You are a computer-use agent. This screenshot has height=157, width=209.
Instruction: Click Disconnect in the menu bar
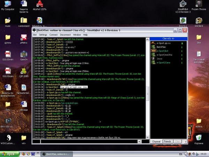click(65, 35)
